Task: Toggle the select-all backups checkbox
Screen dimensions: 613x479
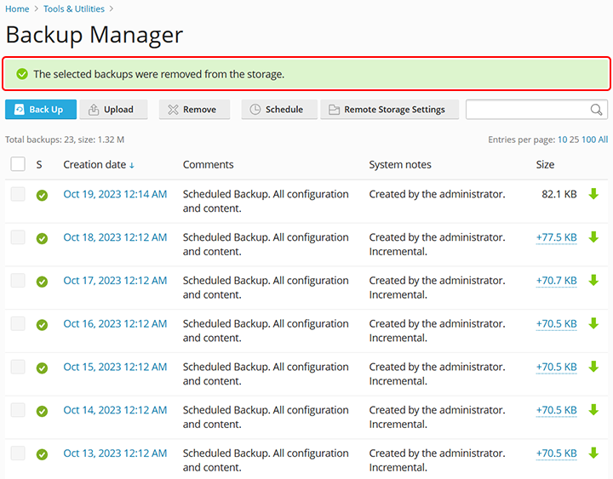Action: (18, 164)
